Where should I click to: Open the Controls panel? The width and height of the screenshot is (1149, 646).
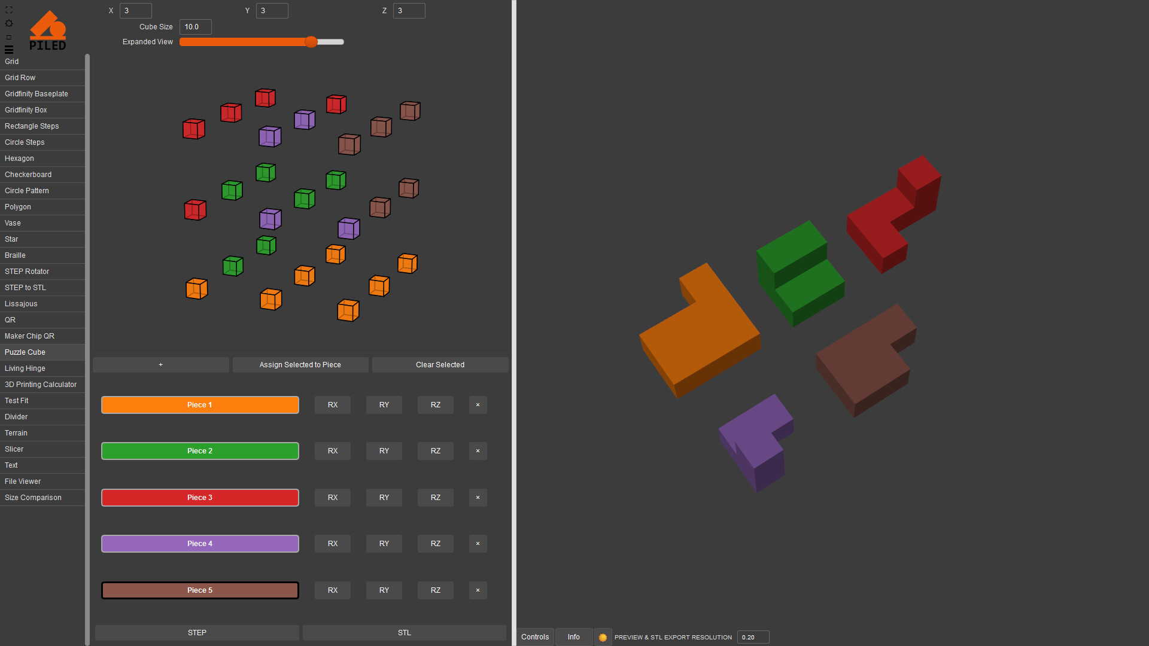point(534,637)
